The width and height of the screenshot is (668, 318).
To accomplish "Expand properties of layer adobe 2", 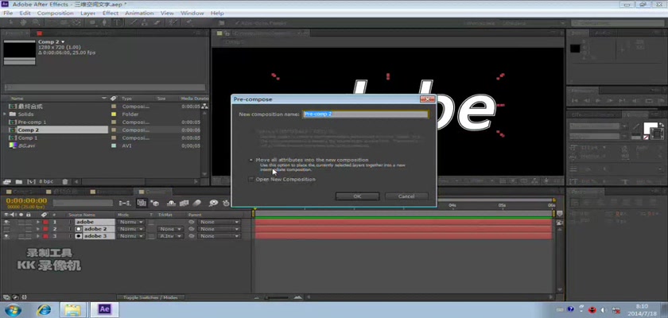I will click(x=38, y=229).
